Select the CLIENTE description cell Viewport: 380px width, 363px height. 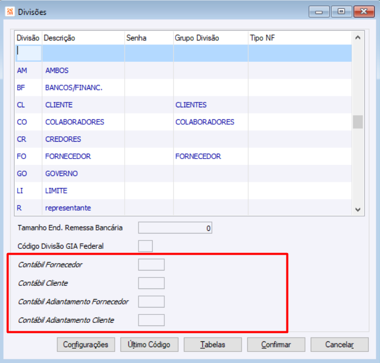coord(83,105)
